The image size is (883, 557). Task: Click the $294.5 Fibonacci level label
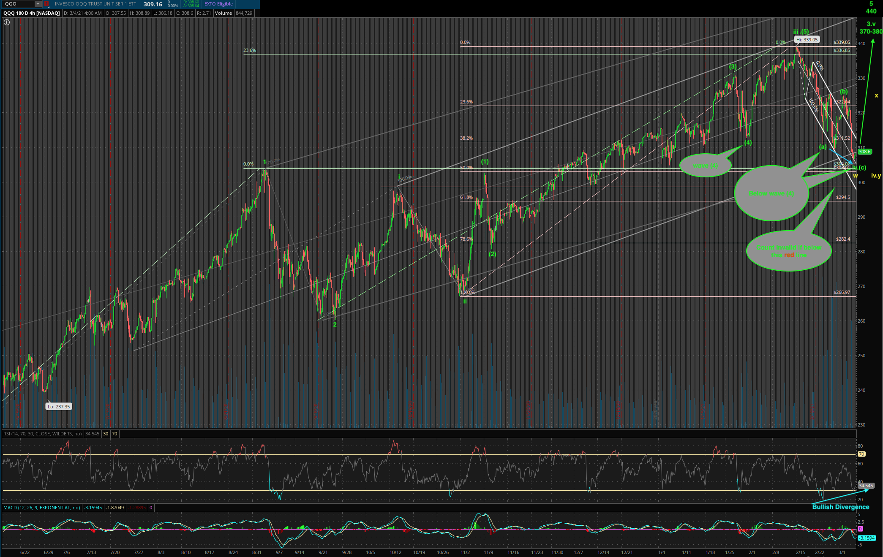843,197
